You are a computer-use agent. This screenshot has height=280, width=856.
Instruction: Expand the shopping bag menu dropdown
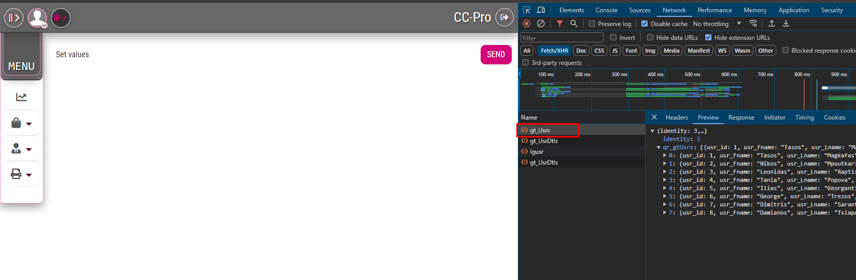click(21, 123)
